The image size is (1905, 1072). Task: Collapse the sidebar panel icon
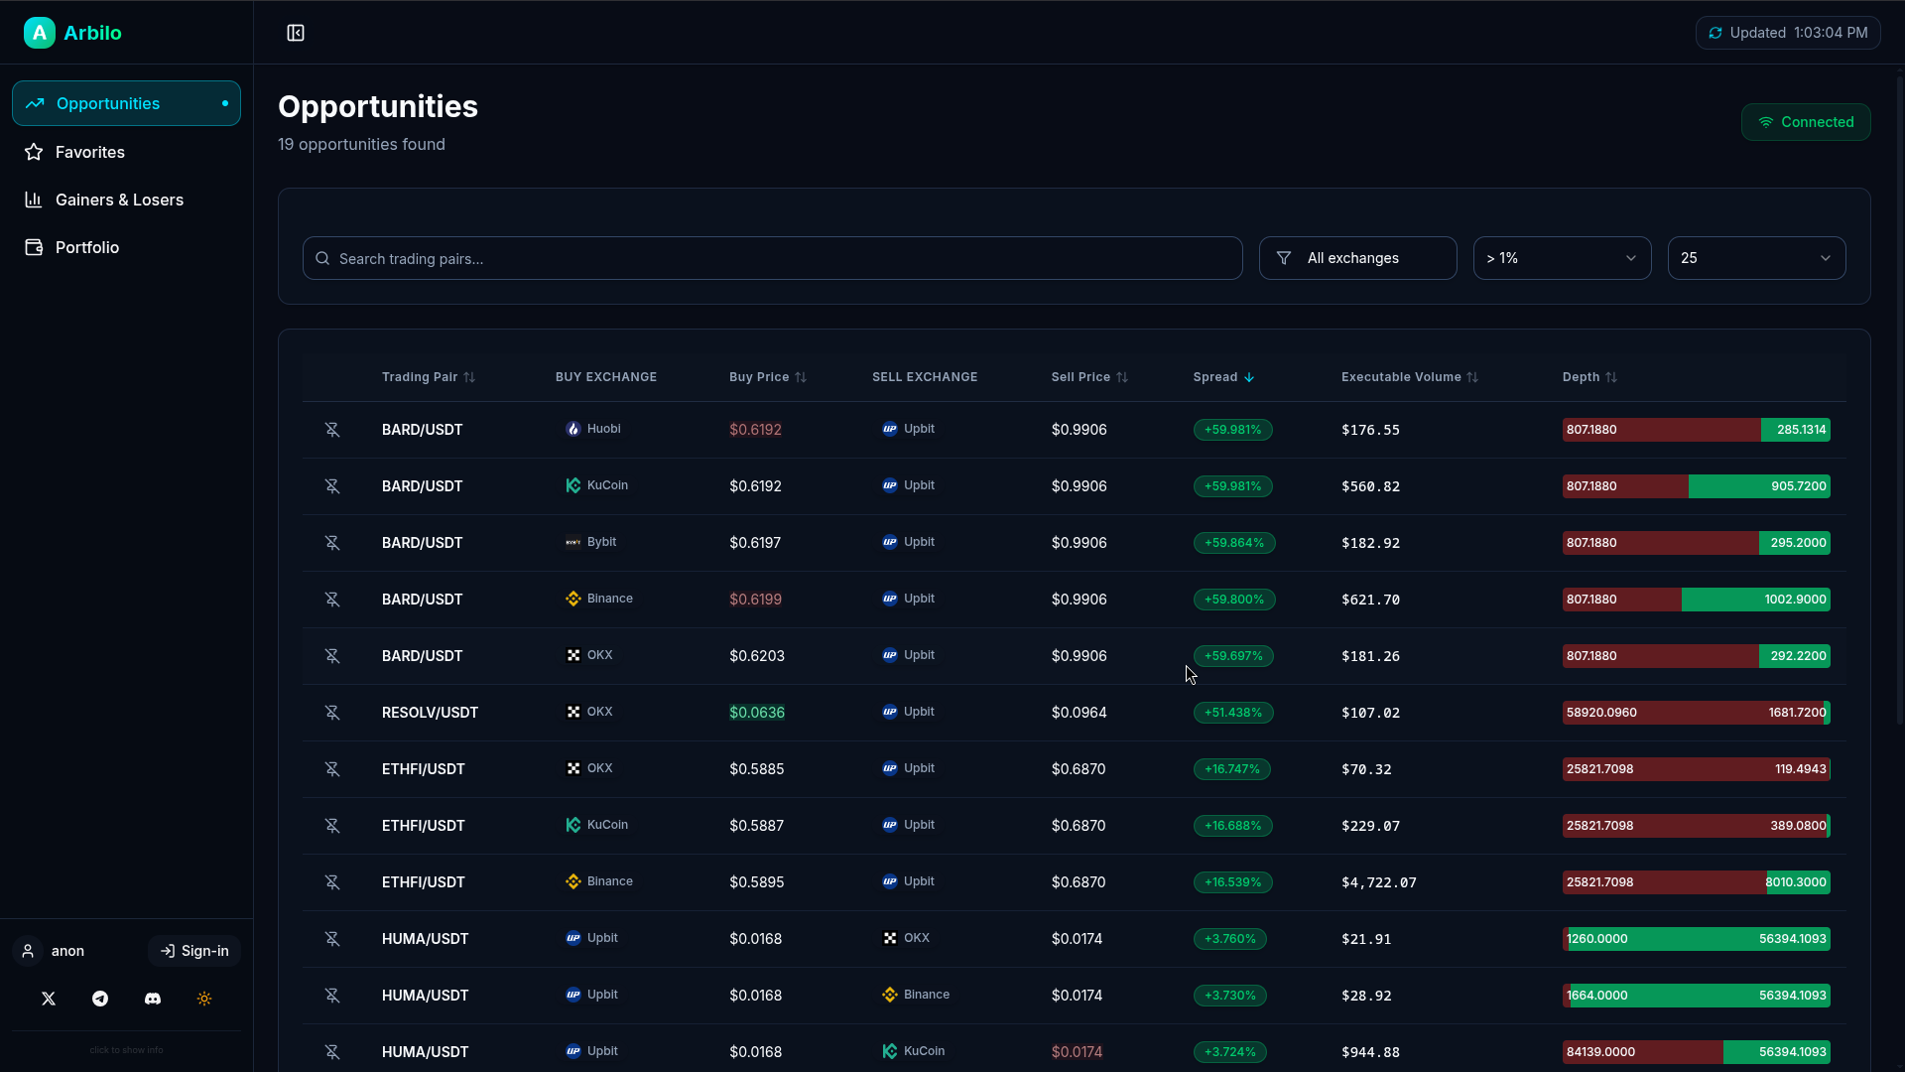click(x=296, y=33)
